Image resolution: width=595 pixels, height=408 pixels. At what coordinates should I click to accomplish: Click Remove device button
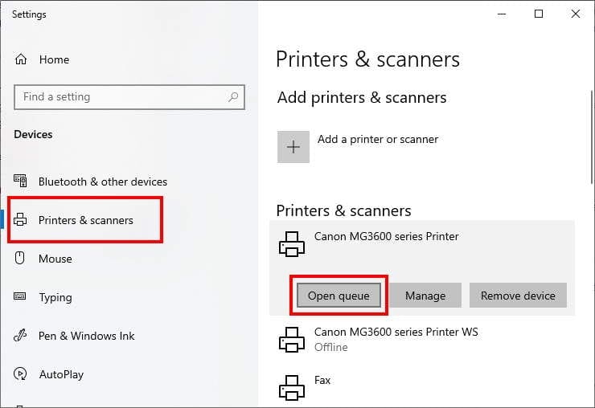click(518, 296)
